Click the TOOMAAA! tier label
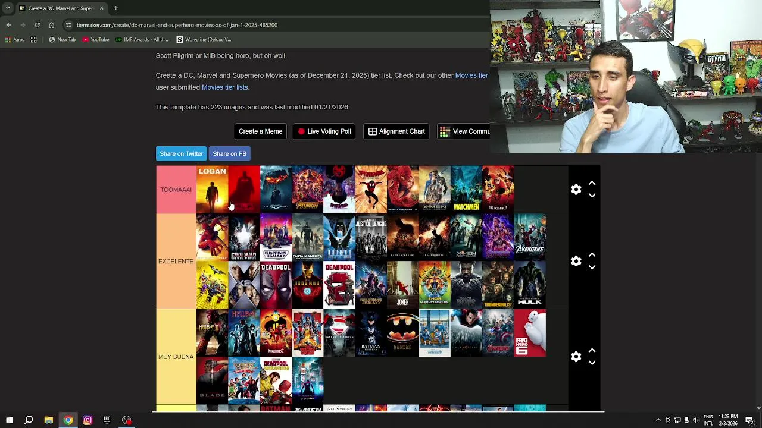This screenshot has height=428, width=762. (x=176, y=190)
